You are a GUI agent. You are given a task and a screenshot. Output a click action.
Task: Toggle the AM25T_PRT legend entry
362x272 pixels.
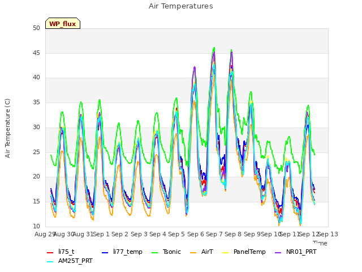click(x=70, y=261)
